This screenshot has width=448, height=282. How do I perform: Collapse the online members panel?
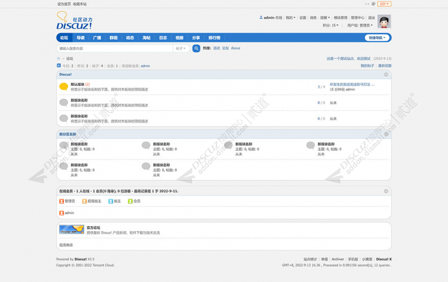386,191
